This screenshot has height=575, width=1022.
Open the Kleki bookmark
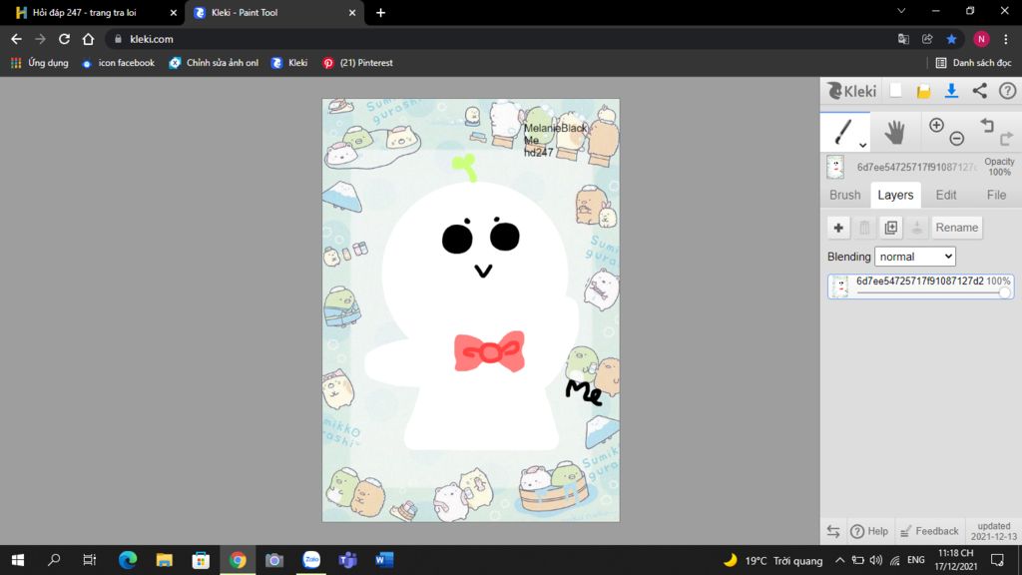(x=289, y=63)
